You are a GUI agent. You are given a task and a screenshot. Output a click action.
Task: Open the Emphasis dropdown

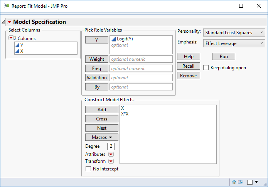pos(234,43)
